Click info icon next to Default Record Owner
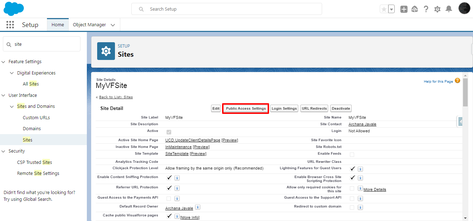This screenshot has height=221, width=473. click(198, 207)
